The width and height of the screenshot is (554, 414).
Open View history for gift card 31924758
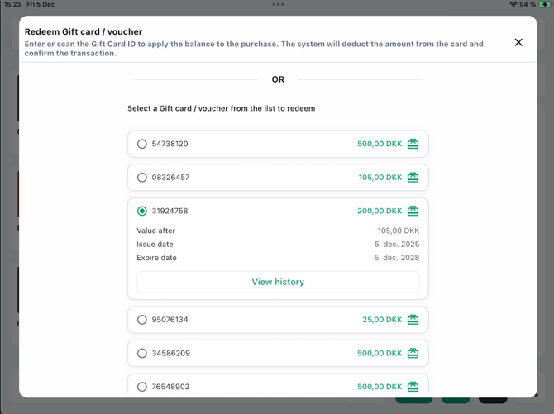278,282
